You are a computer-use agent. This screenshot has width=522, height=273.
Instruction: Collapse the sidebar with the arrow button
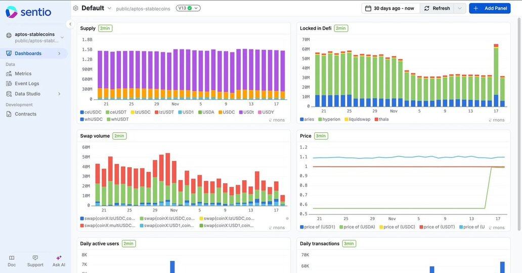click(70, 24)
